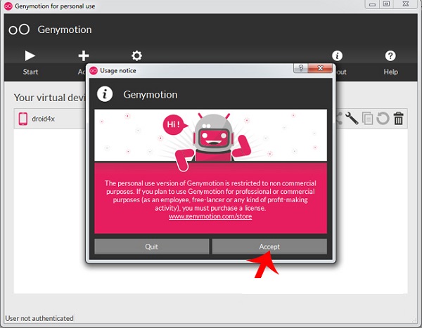Click the robot mascot banner image
Screen dimensions: 422x328
pos(211,137)
